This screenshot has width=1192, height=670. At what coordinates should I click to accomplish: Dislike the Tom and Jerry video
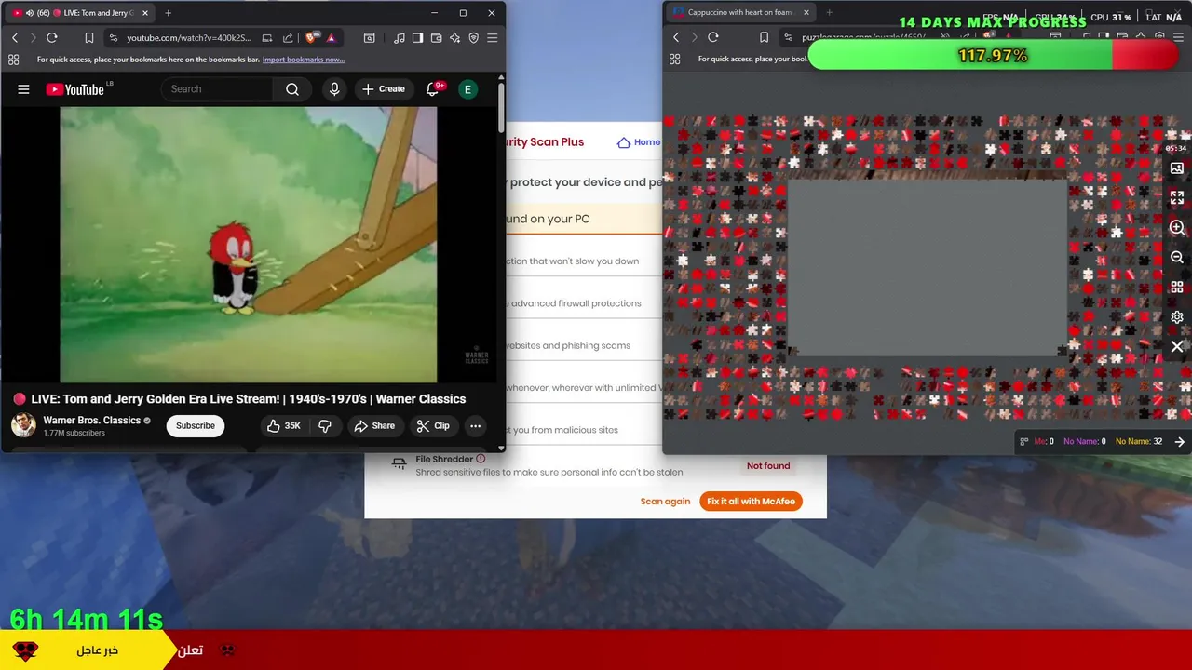(x=325, y=426)
